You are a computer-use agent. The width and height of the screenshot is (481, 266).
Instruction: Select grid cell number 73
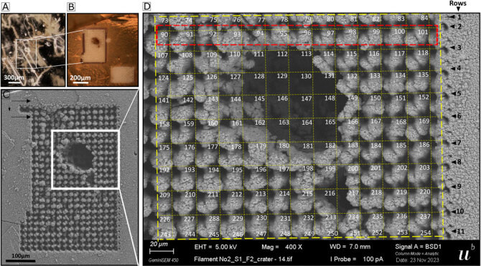click(x=165, y=21)
